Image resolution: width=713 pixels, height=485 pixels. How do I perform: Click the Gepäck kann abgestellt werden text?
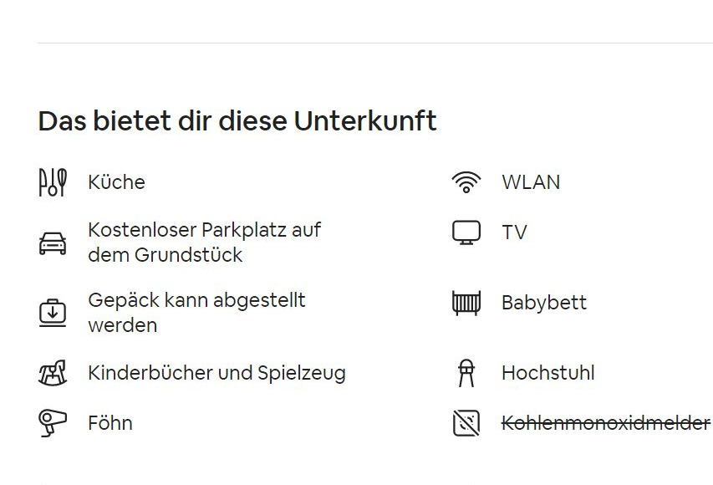coord(196,313)
